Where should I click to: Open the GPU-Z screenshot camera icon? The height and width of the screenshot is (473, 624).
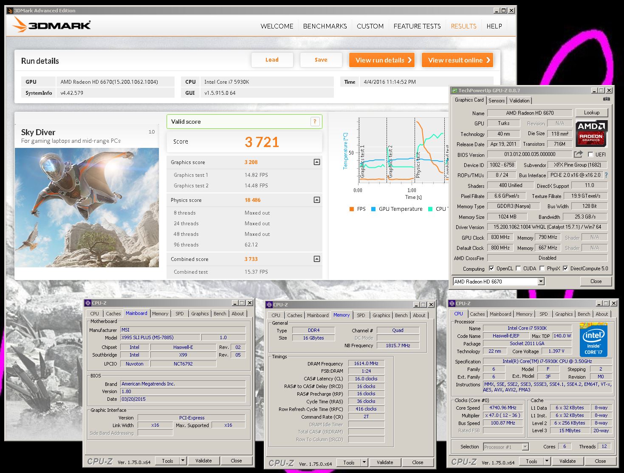pos(606,99)
